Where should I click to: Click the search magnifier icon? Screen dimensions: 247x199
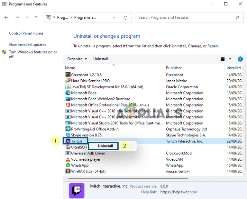coord(237,17)
